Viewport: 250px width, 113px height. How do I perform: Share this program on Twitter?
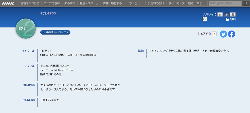pyautogui.click(x=223, y=34)
